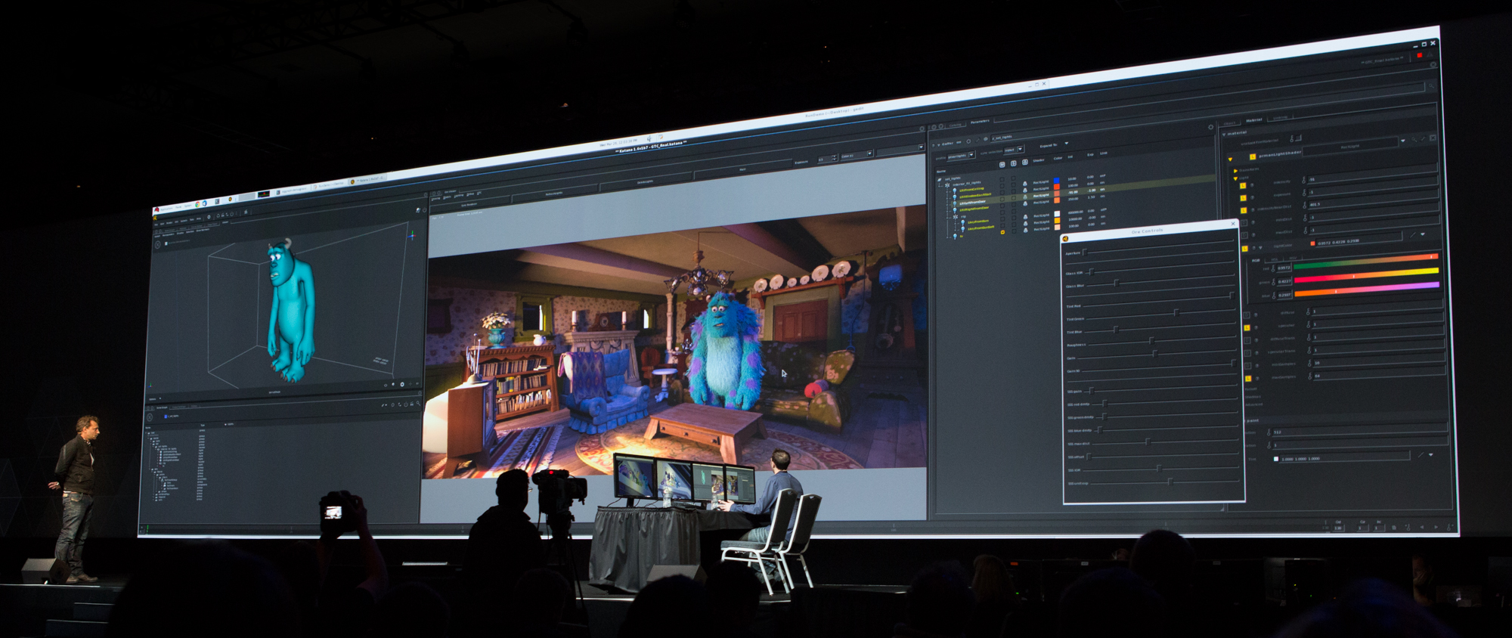The height and width of the screenshot is (638, 1512).
Task: Toggle the grey D badge beside diffuse
Action: 1247,315
